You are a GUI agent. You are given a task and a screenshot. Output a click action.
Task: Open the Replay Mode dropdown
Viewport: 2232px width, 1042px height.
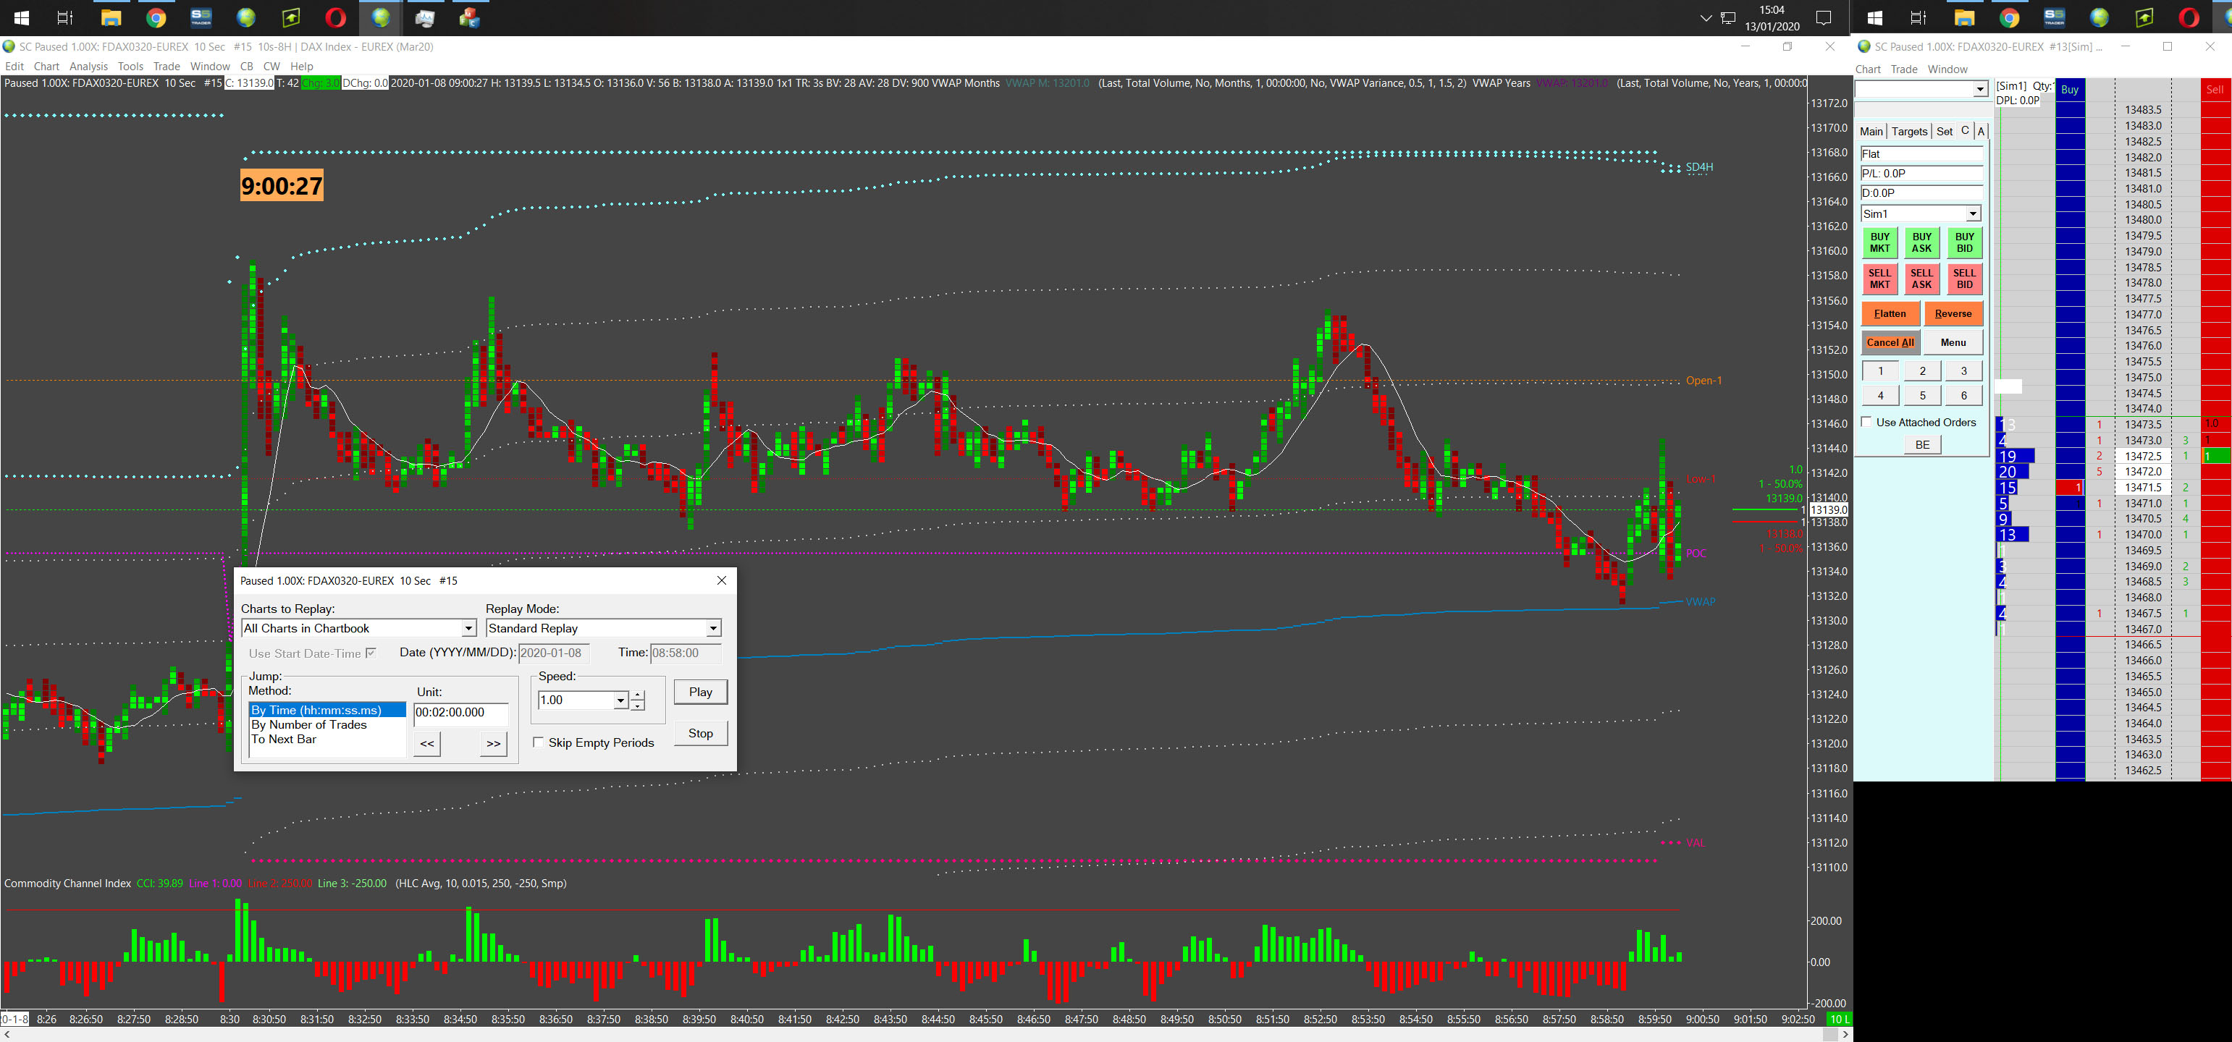click(712, 628)
